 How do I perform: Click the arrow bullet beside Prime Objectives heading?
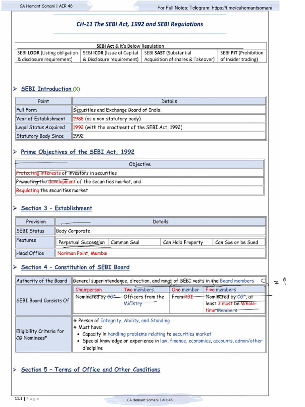[x=15, y=152]
